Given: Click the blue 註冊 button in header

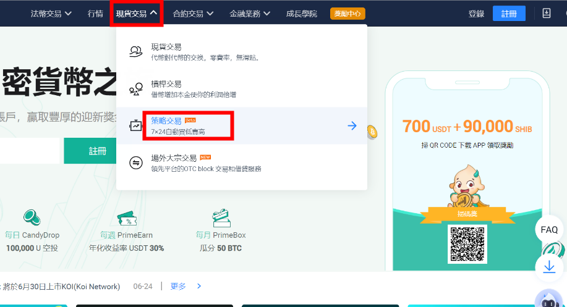Looking at the screenshot, I should (x=509, y=14).
